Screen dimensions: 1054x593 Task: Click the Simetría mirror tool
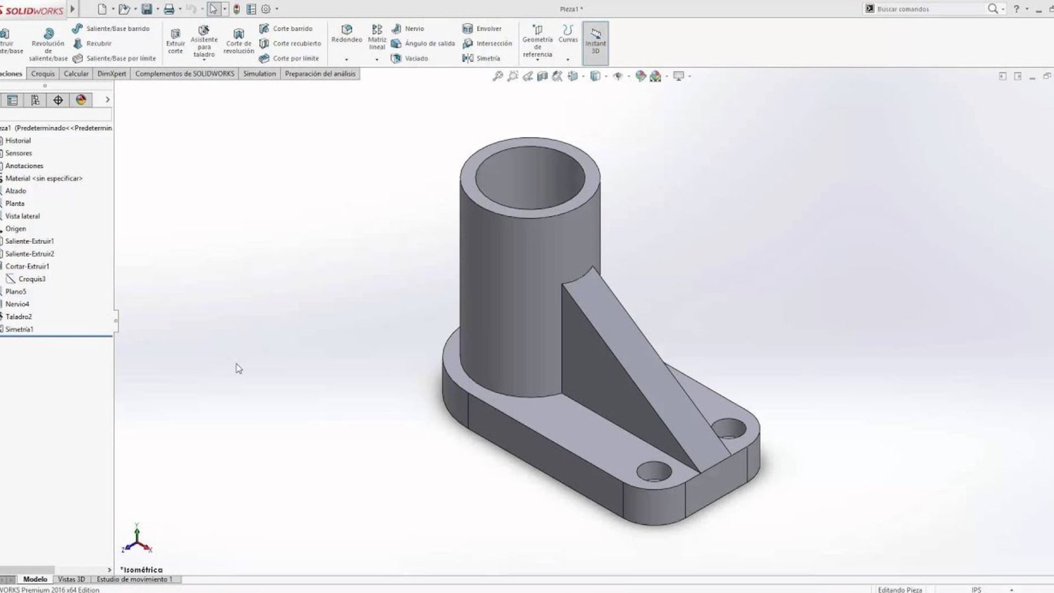pyautogui.click(x=482, y=58)
